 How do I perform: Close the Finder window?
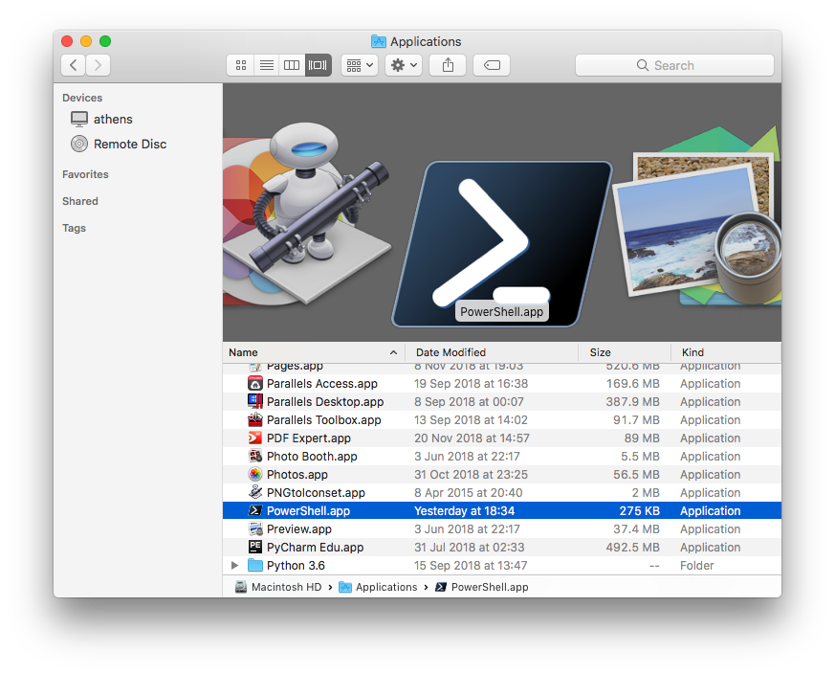67,41
